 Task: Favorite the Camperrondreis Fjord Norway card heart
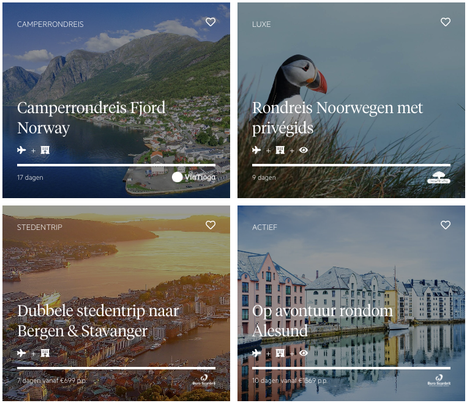211,22
